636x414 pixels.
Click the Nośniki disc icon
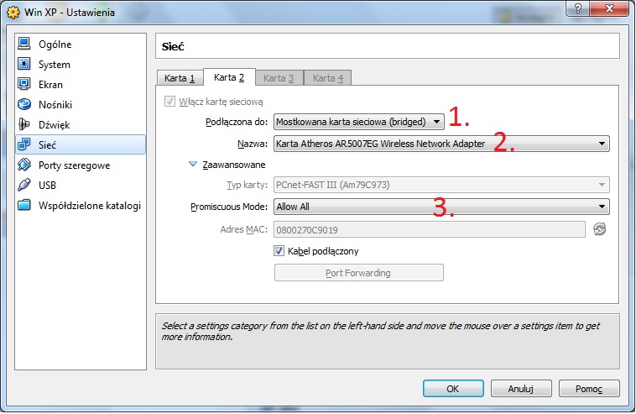[24, 105]
